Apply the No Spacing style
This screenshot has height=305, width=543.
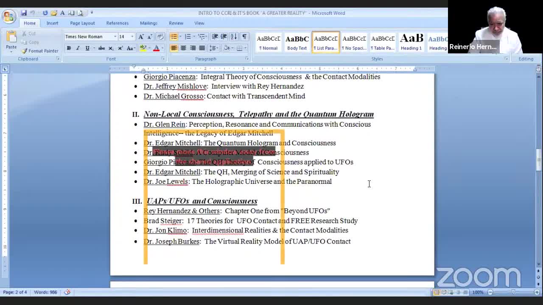(x=354, y=42)
